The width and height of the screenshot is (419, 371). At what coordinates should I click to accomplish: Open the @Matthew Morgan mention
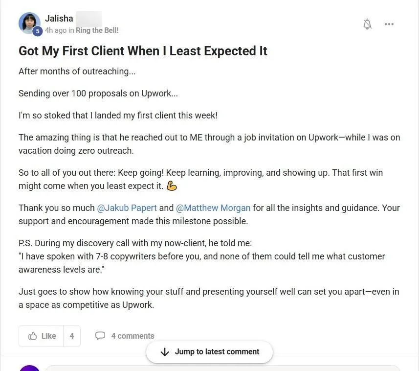213,208
